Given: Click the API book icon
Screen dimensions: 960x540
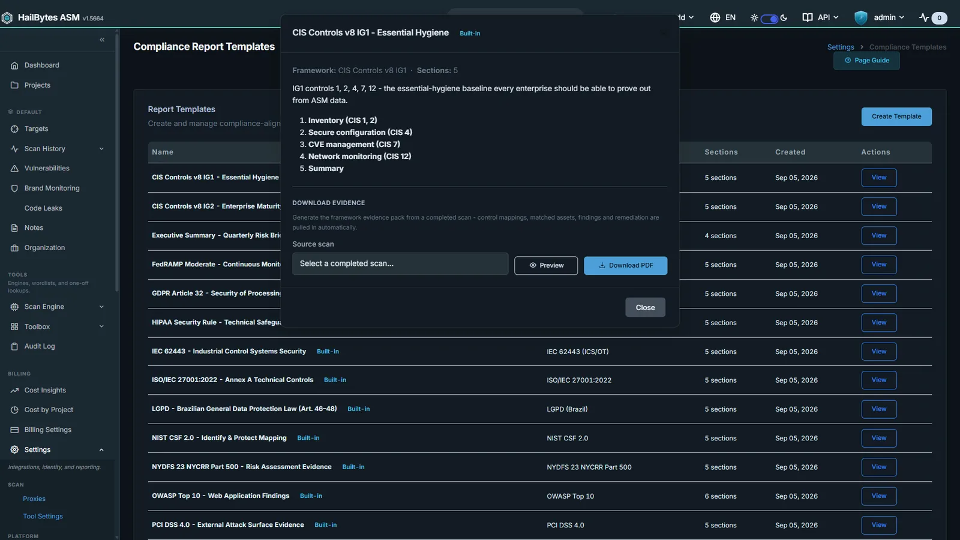Looking at the screenshot, I should tap(808, 17).
